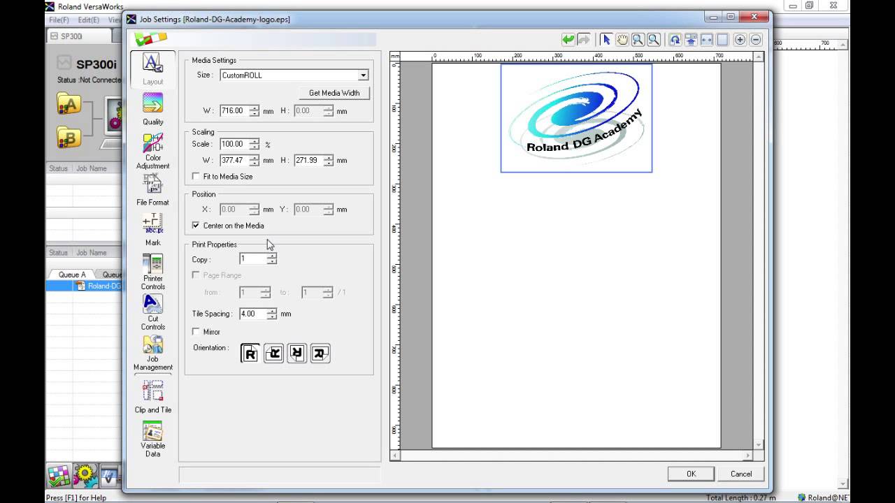Click the round plus zoom button

[x=740, y=40]
